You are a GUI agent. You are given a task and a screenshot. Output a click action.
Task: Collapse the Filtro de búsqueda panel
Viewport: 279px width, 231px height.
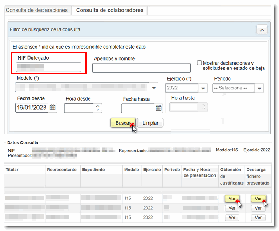click(262, 30)
